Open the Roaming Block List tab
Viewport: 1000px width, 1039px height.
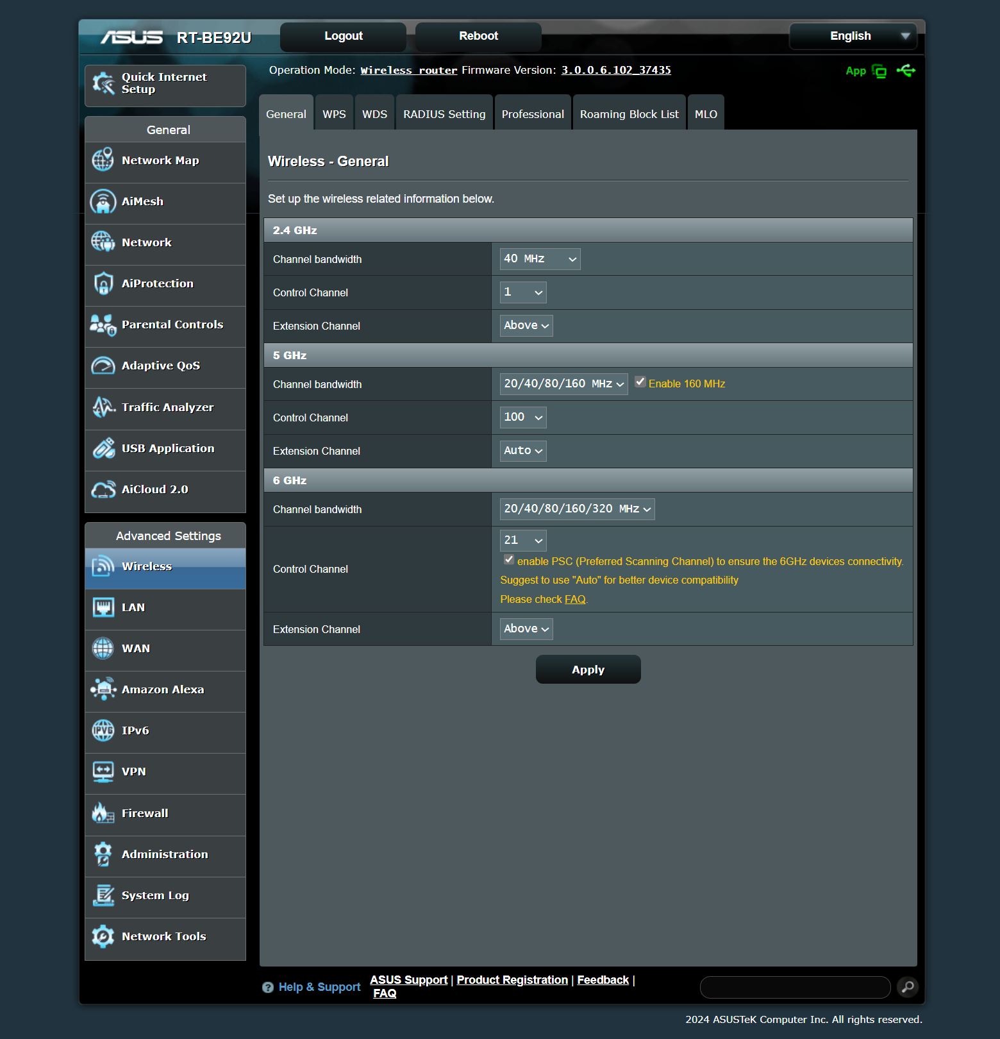[629, 113]
